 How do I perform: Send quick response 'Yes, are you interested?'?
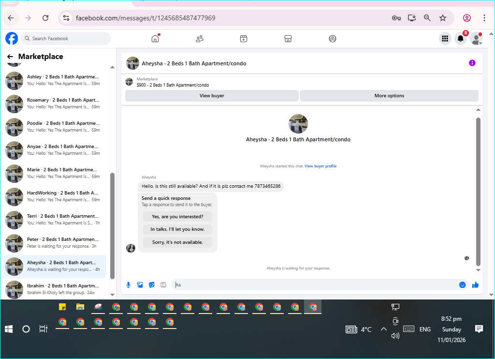177,216
